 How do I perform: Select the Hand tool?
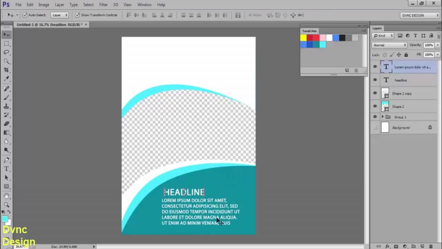(6, 196)
